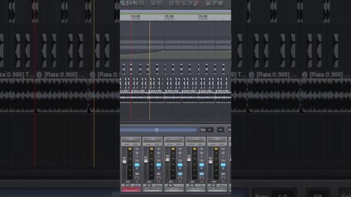Click envelope button on second mixer strip

158,160
